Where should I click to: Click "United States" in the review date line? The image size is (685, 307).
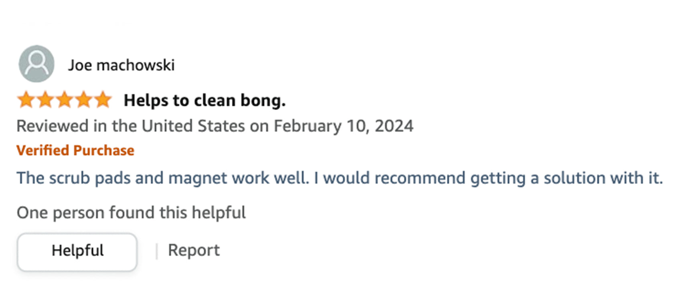(193, 126)
